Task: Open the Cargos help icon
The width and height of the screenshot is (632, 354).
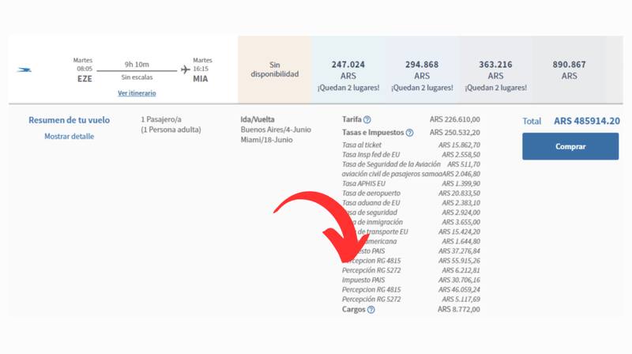Action: click(371, 310)
